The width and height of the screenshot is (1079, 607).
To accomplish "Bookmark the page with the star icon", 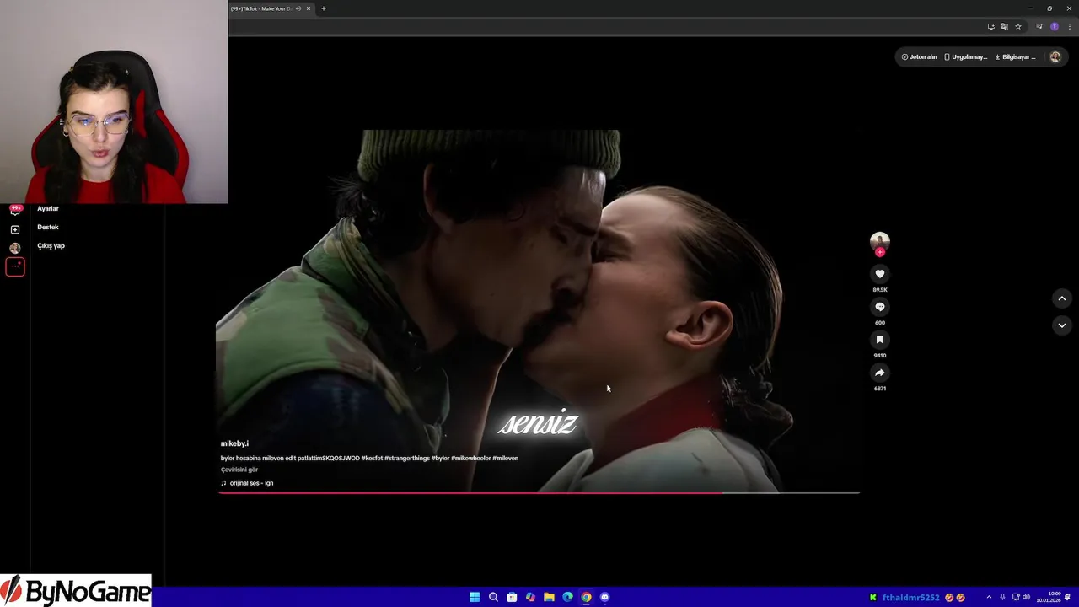I will (x=1018, y=26).
